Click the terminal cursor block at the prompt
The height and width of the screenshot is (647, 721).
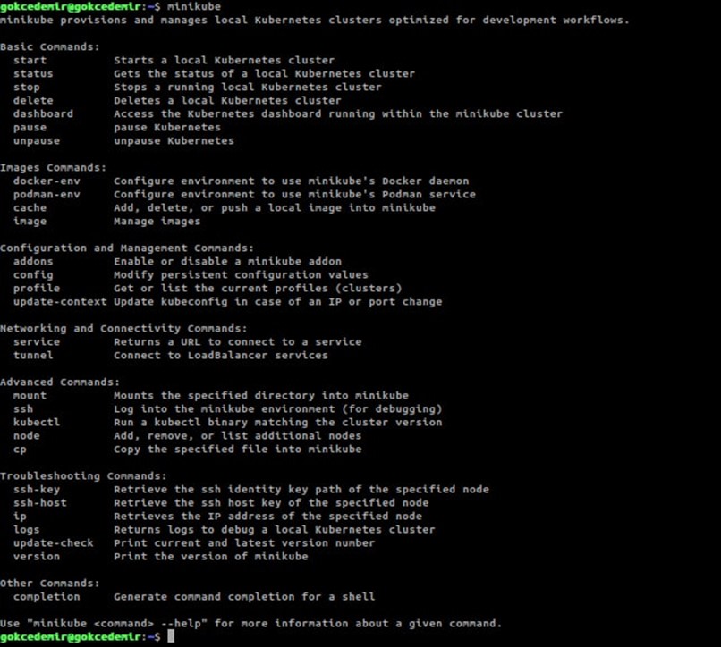pos(171,636)
